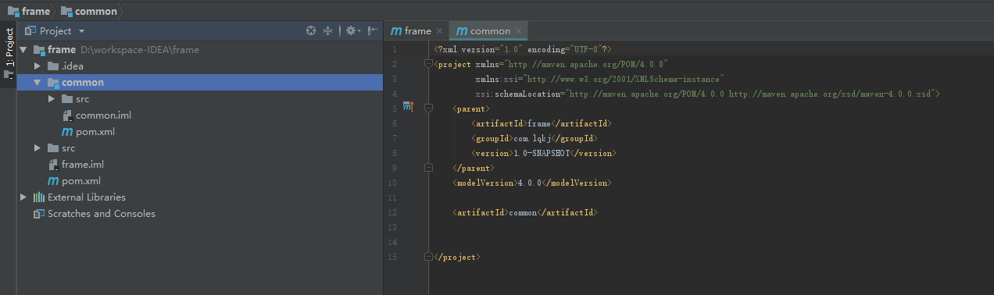994x295 pixels.
Task: Click '1.0-SNAPSHOT' version value
Action: point(542,153)
